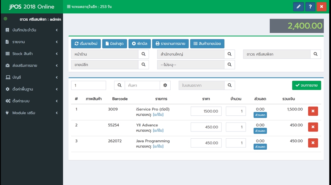Delete the YII Advance row with red X
Viewport: 331px width, 185px height.
[313, 127]
